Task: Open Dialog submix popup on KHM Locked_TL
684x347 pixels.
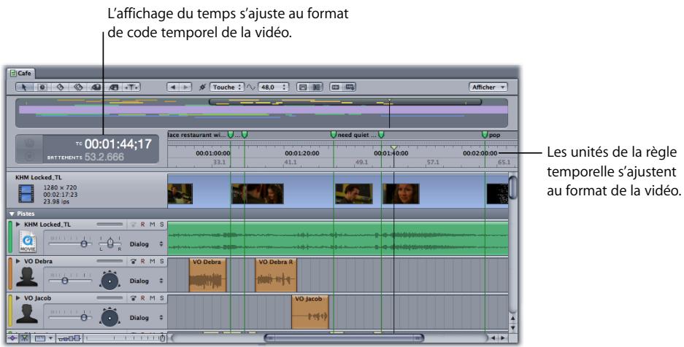Action: (x=146, y=244)
